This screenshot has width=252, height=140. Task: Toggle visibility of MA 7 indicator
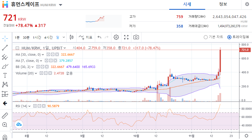pos(47,61)
